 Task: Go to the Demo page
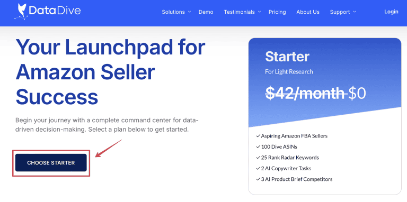[x=206, y=12]
